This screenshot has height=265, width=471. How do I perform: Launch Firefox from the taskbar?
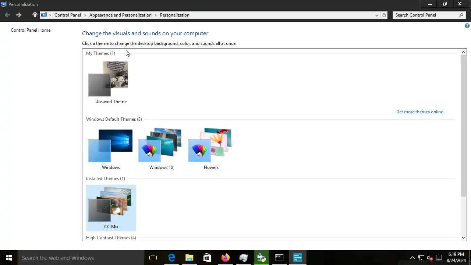pos(225,258)
